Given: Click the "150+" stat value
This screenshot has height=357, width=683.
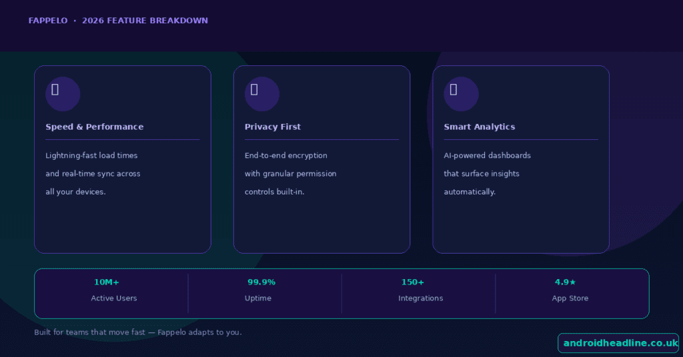Looking at the screenshot, I should point(412,282).
